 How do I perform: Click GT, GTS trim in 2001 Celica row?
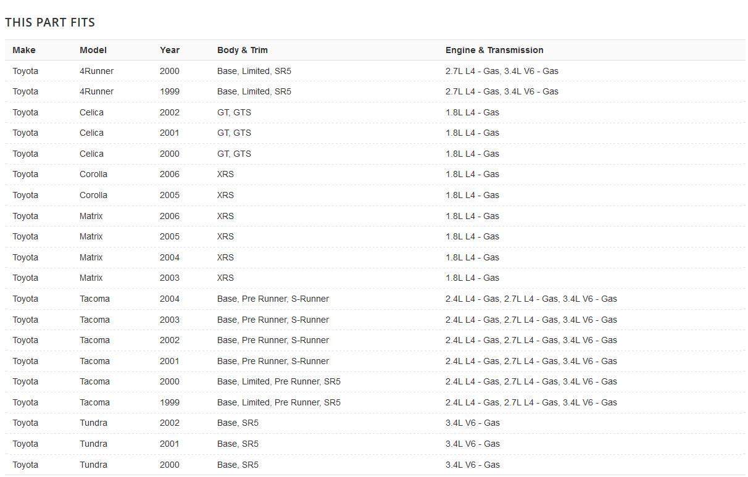[x=234, y=133]
